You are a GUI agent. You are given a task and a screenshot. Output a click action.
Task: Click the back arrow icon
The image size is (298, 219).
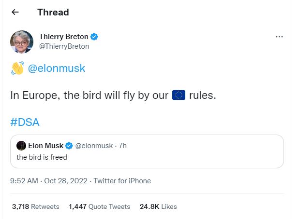(15, 12)
